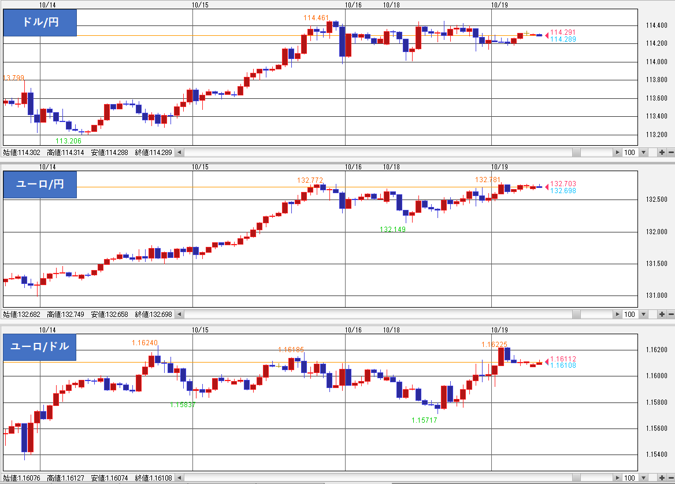This screenshot has width=675, height=484.
Task: Zoom in the ユーロ/ドル chart with plus icon
Action: pyautogui.click(x=662, y=478)
